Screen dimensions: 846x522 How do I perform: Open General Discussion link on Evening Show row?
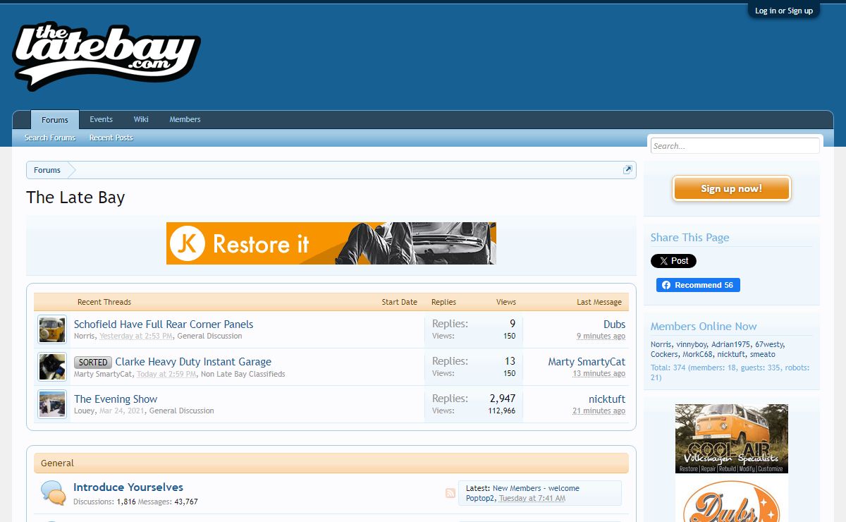coord(182,411)
